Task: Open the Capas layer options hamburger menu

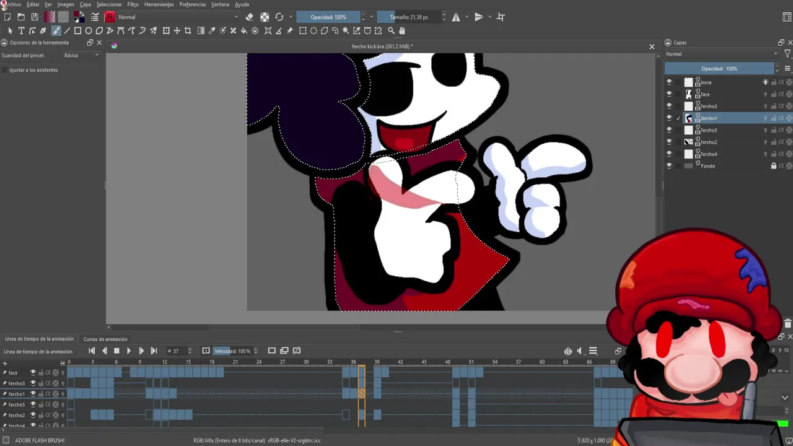Action: 787,69
